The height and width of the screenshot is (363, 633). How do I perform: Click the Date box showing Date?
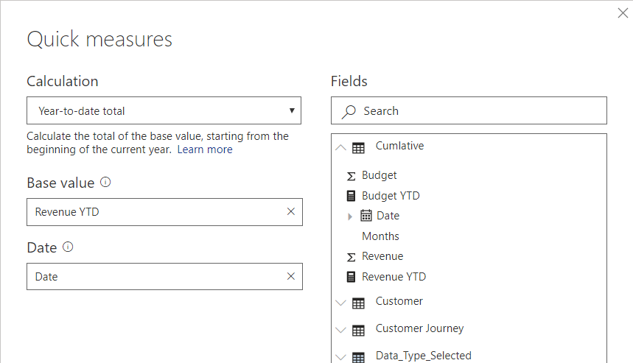click(164, 276)
